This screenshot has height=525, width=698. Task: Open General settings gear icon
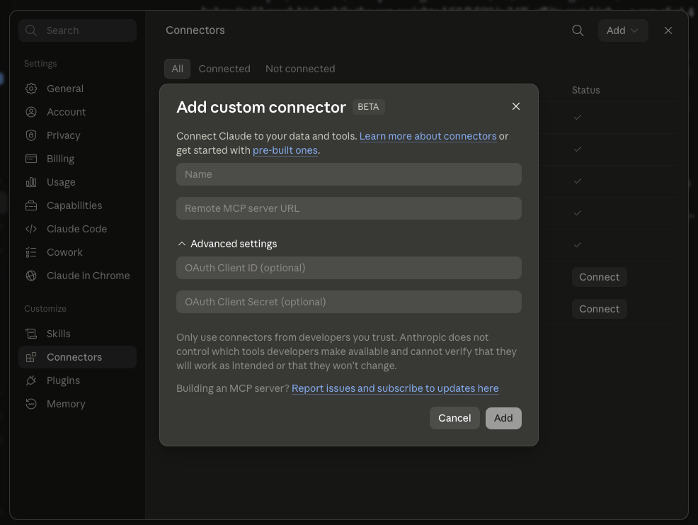click(x=31, y=89)
